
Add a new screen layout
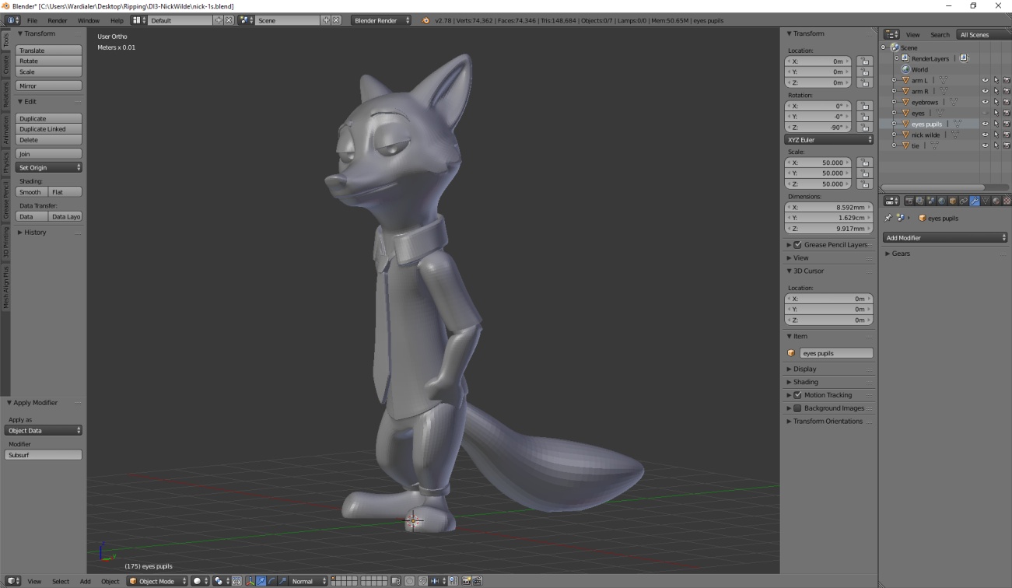pos(219,20)
